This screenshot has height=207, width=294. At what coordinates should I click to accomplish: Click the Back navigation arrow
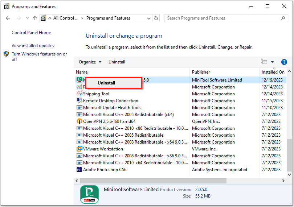click(x=8, y=18)
